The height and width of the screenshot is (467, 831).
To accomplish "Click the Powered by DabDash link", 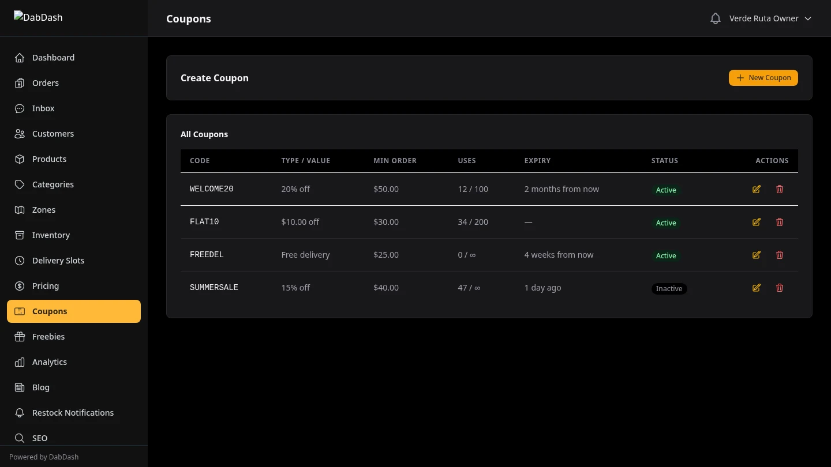I will pyautogui.click(x=44, y=457).
